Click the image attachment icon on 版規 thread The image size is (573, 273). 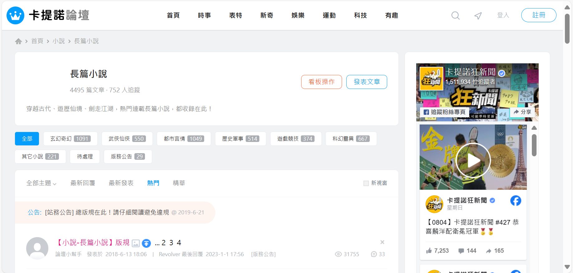[x=136, y=243]
